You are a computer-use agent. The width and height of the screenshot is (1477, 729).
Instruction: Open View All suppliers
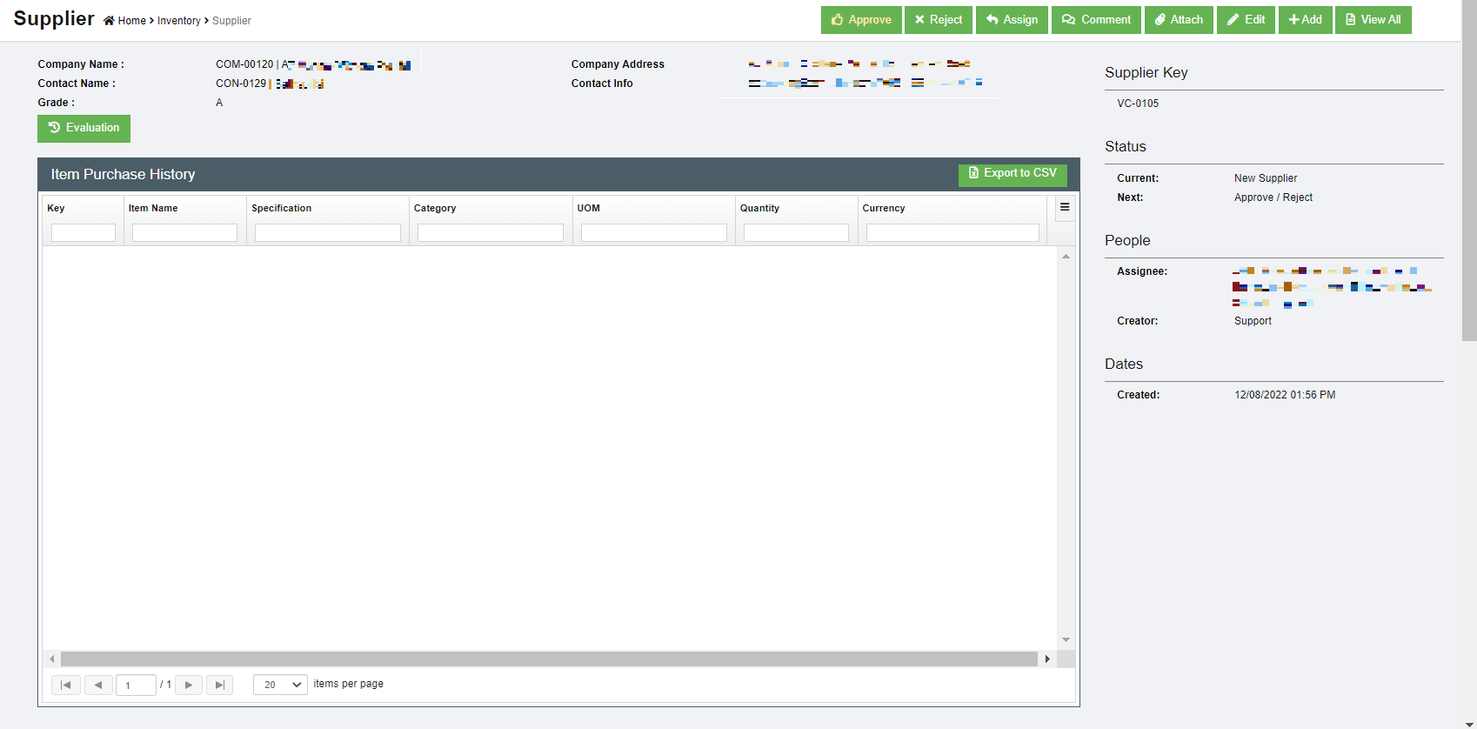(x=1373, y=20)
